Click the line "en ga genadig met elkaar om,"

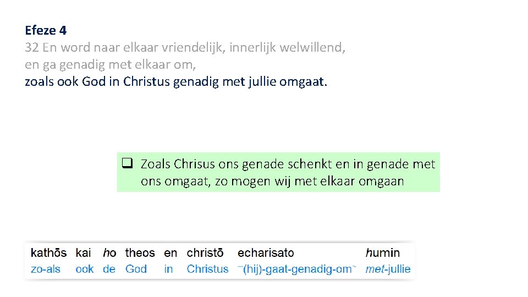click(x=111, y=65)
